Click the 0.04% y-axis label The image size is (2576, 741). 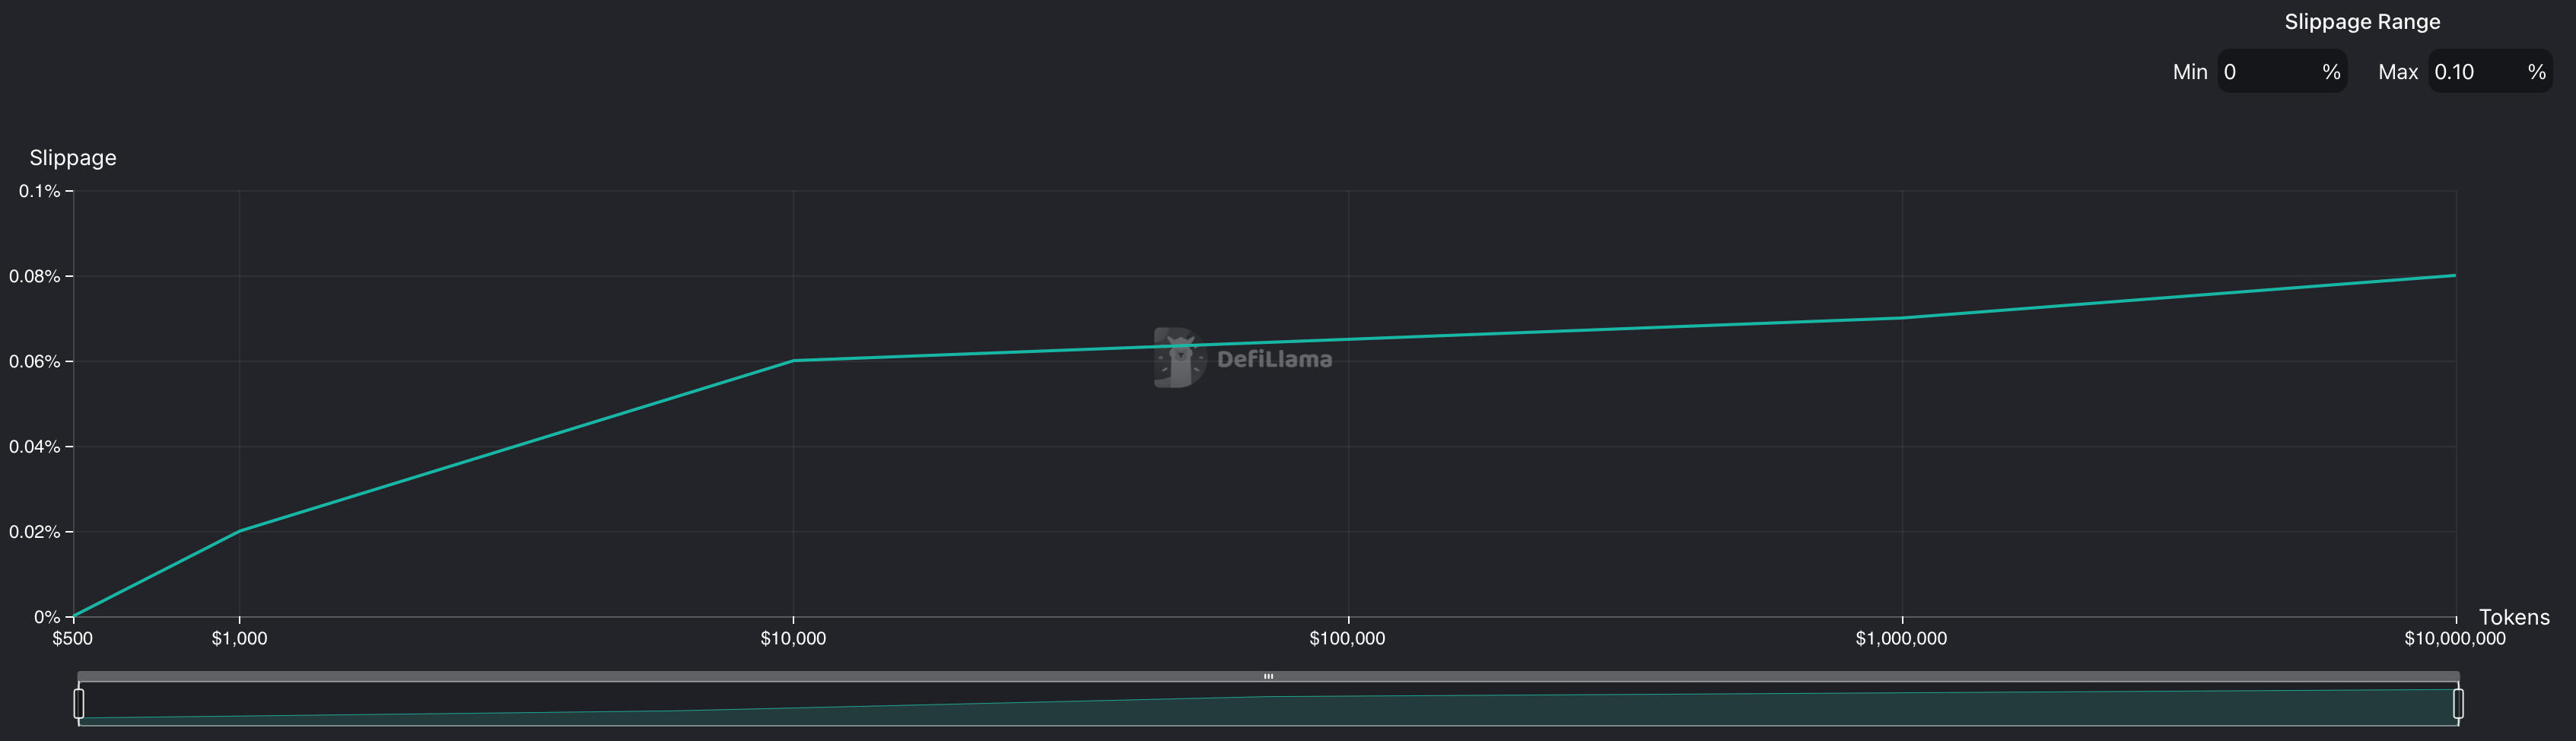[x=35, y=446]
